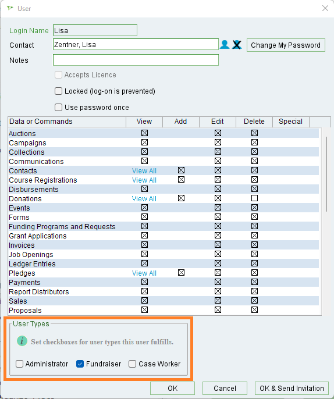Click the Pledges View All link
334x399 pixels.
(x=144, y=273)
